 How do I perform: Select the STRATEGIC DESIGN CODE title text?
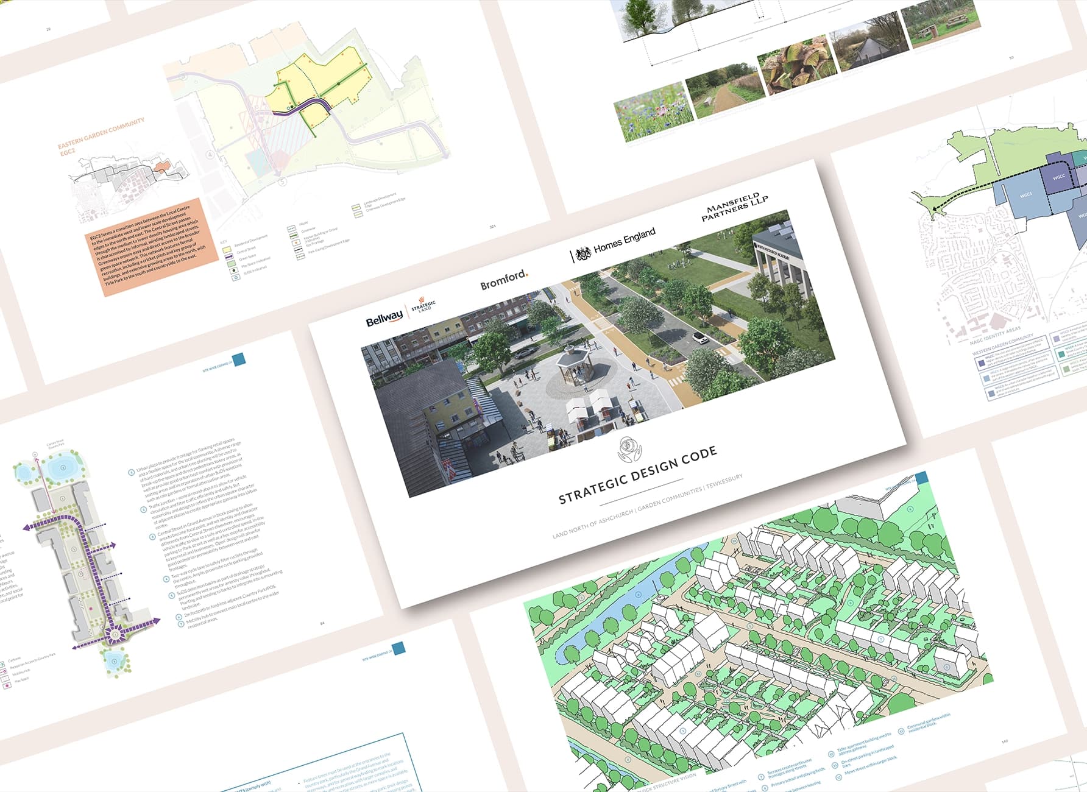pos(637,475)
